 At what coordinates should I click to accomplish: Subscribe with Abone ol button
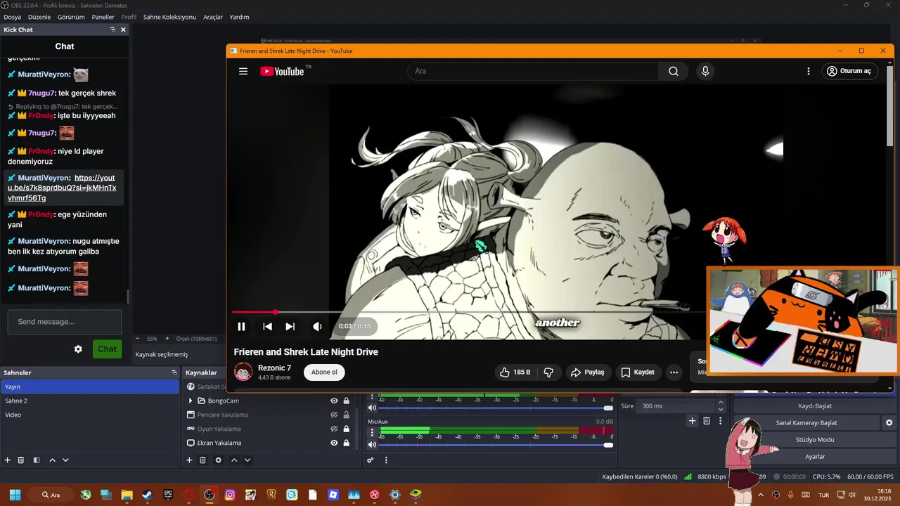324,372
